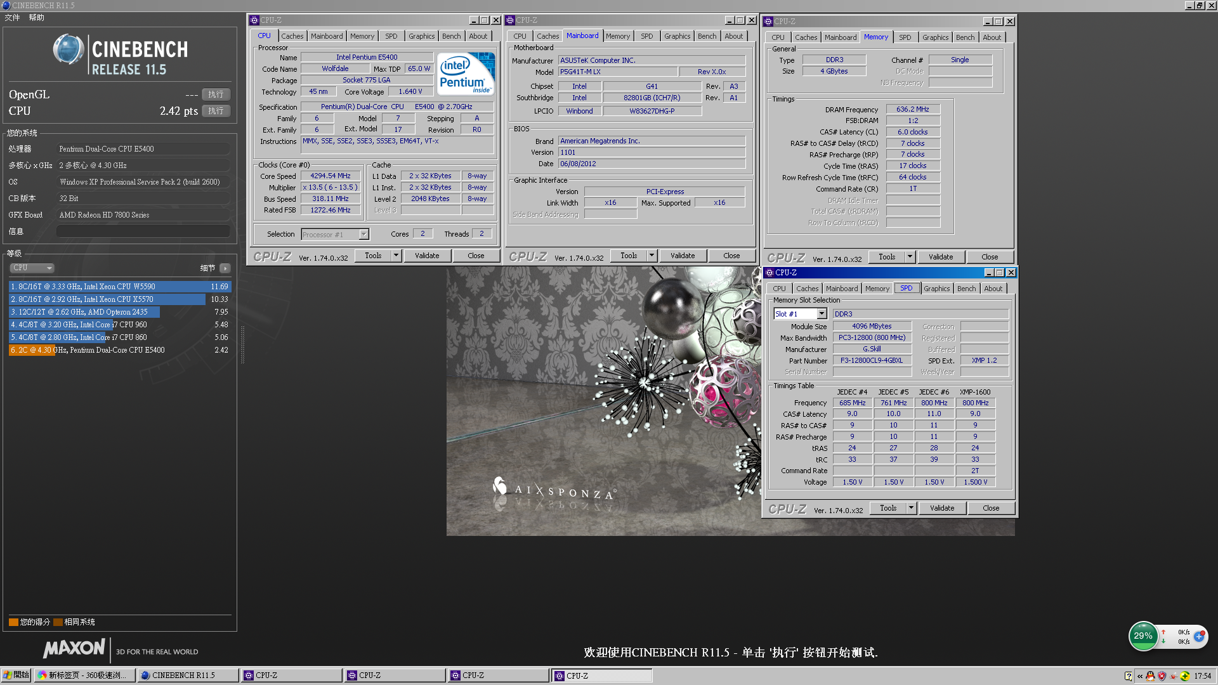The image size is (1218, 685).
Task: Click the taskbar clock showing 17:54
Action: pos(1202,676)
